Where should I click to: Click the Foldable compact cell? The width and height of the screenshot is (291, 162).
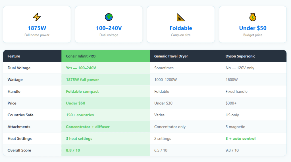tap(106, 91)
